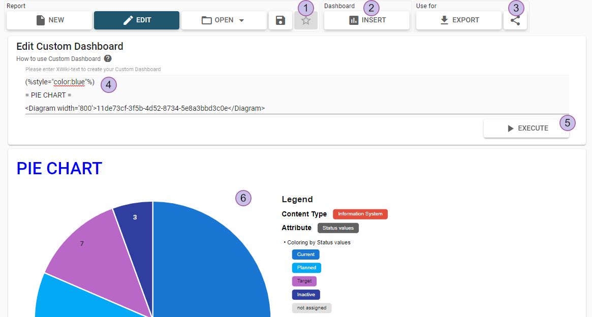Select the Planned legend color swatch
The width and height of the screenshot is (592, 317).
pos(306,268)
